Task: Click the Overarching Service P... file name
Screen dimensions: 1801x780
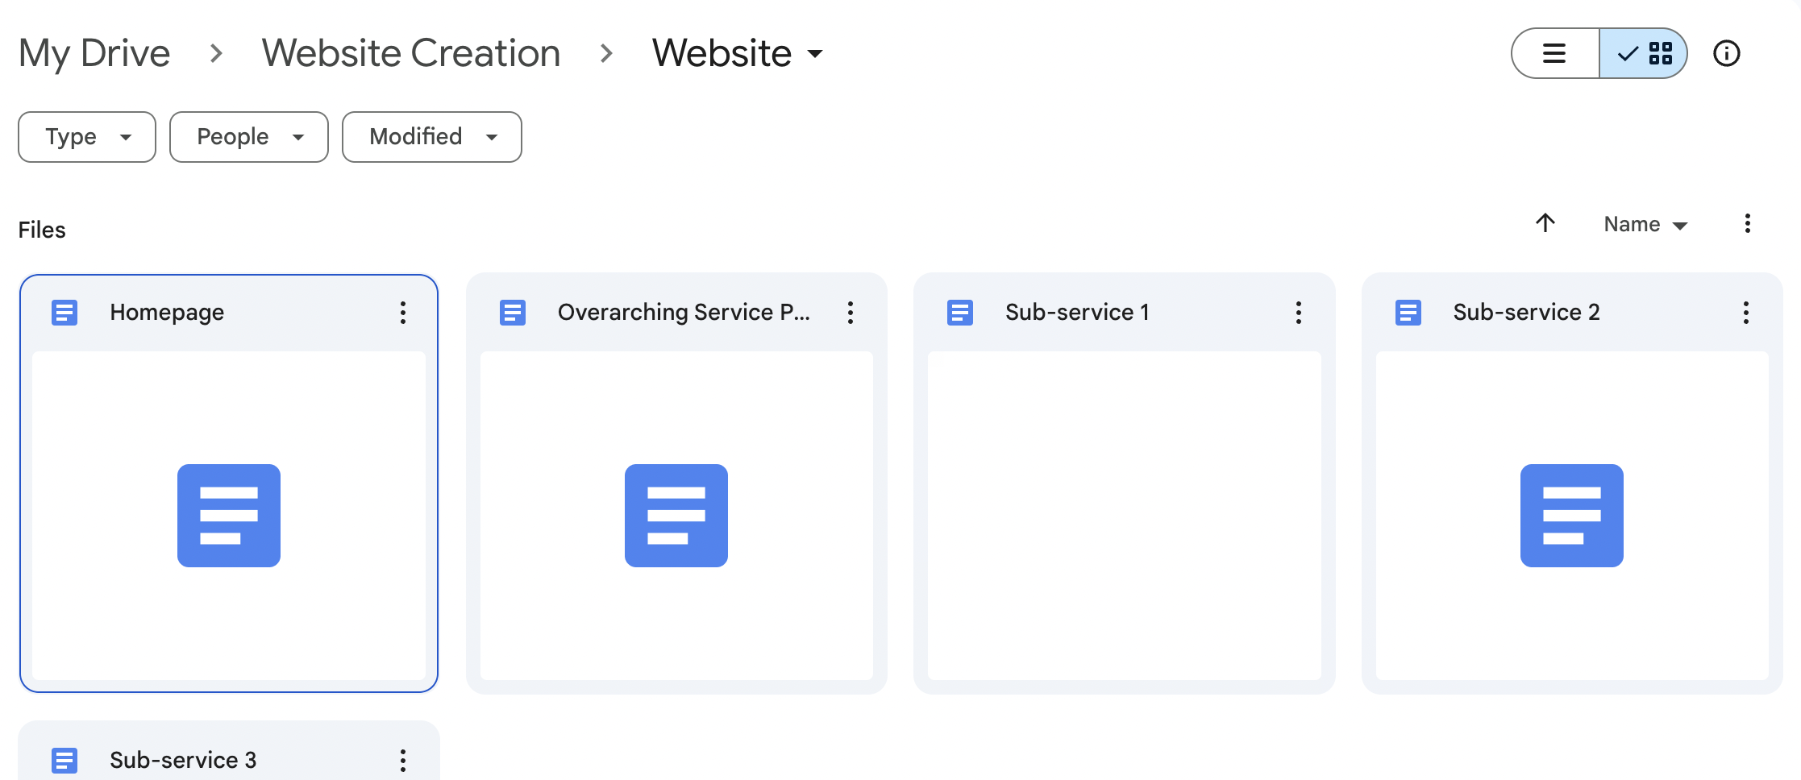Action: point(684,313)
